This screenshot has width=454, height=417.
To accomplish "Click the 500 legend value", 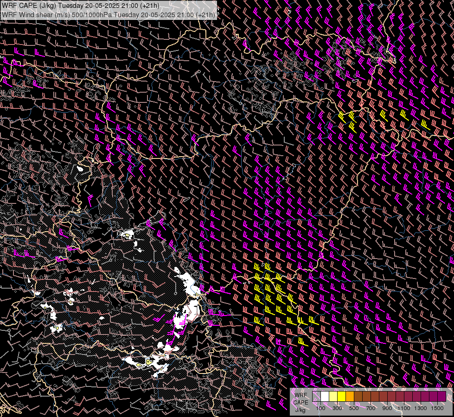I will coord(354,408).
